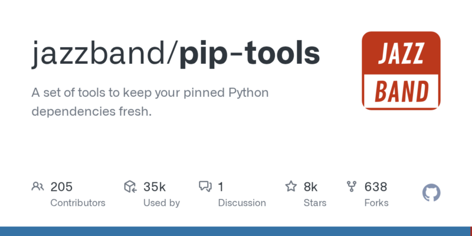Click the Contributors people icon
The width and height of the screenshot is (472, 236).
pos(38,187)
